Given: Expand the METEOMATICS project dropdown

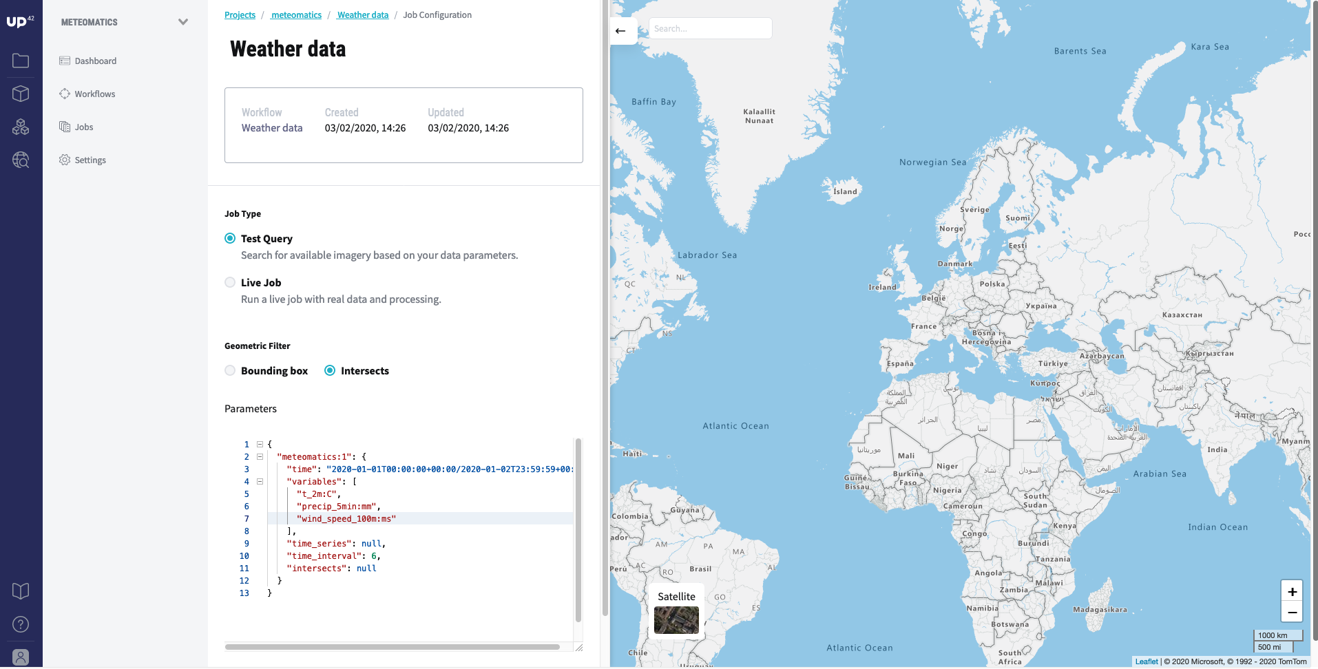Looking at the screenshot, I should 183,22.
